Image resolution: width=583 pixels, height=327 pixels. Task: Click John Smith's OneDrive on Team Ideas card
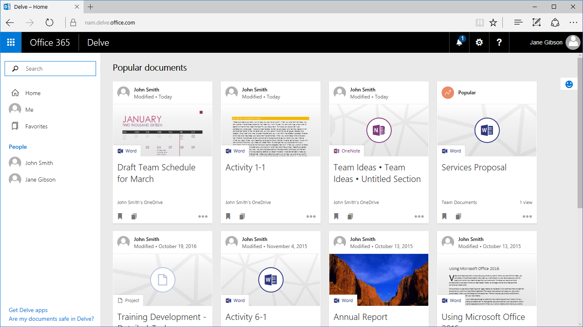[356, 202]
